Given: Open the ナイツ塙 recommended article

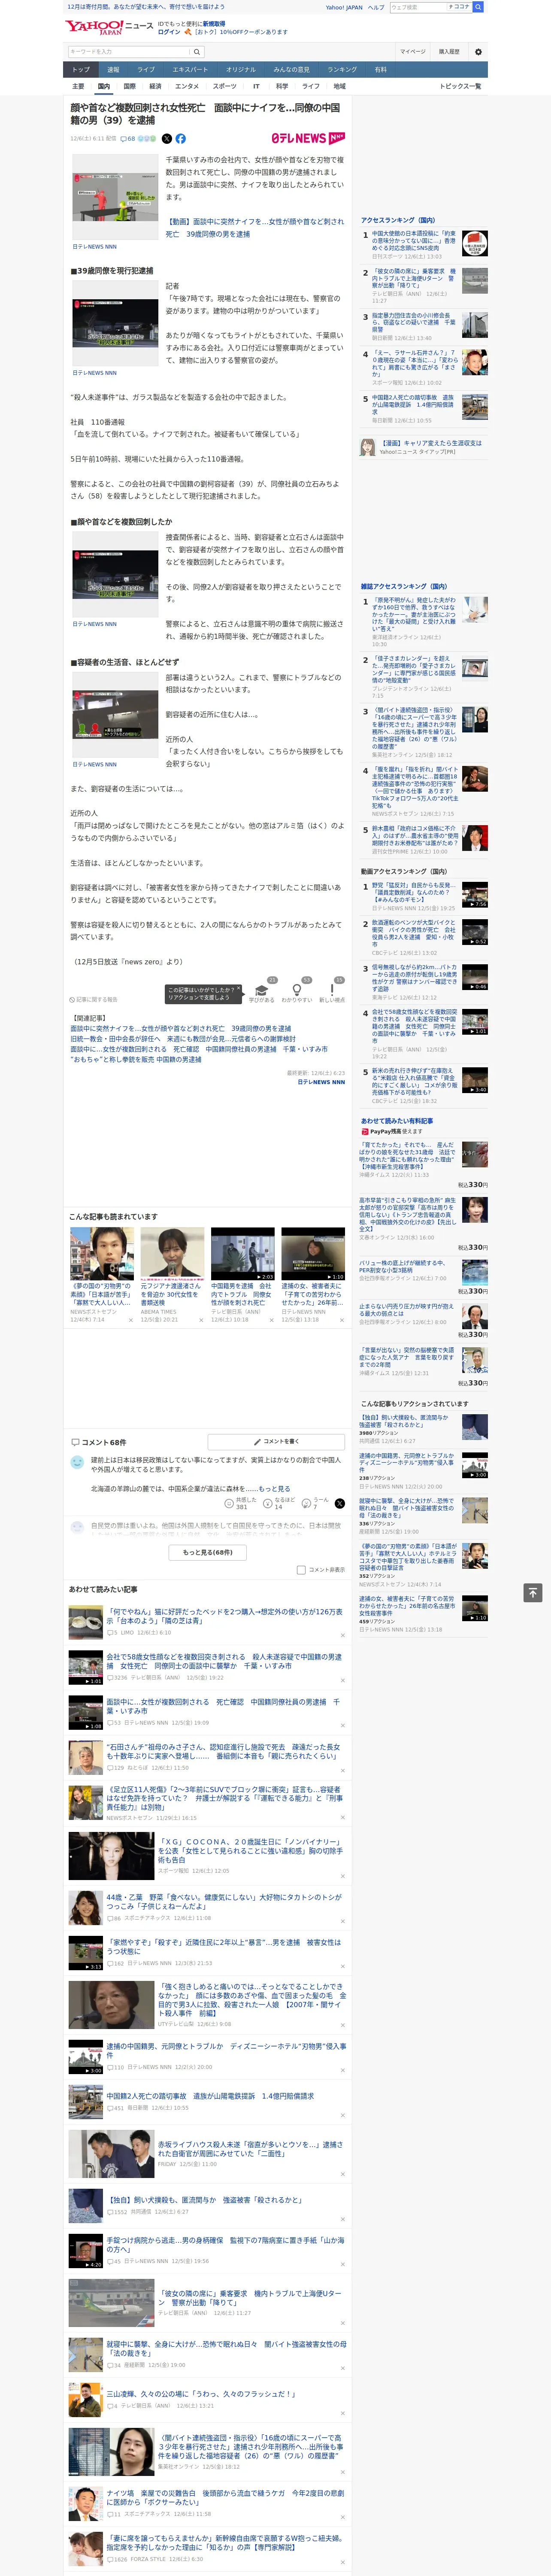Looking at the screenshot, I should tap(225, 2497).
